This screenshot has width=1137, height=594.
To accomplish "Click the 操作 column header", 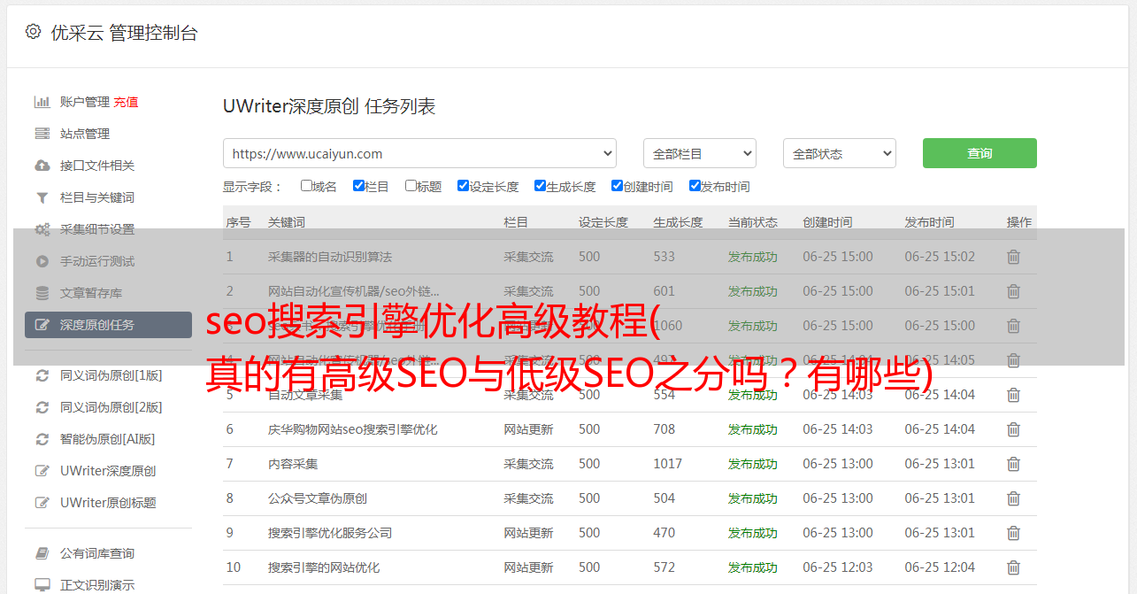I will 1019,222.
